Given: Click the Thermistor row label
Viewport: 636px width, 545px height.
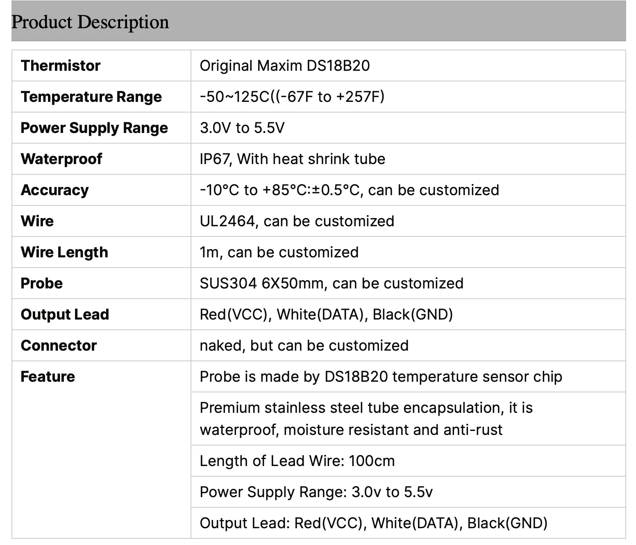Looking at the screenshot, I should pyautogui.click(x=61, y=66).
